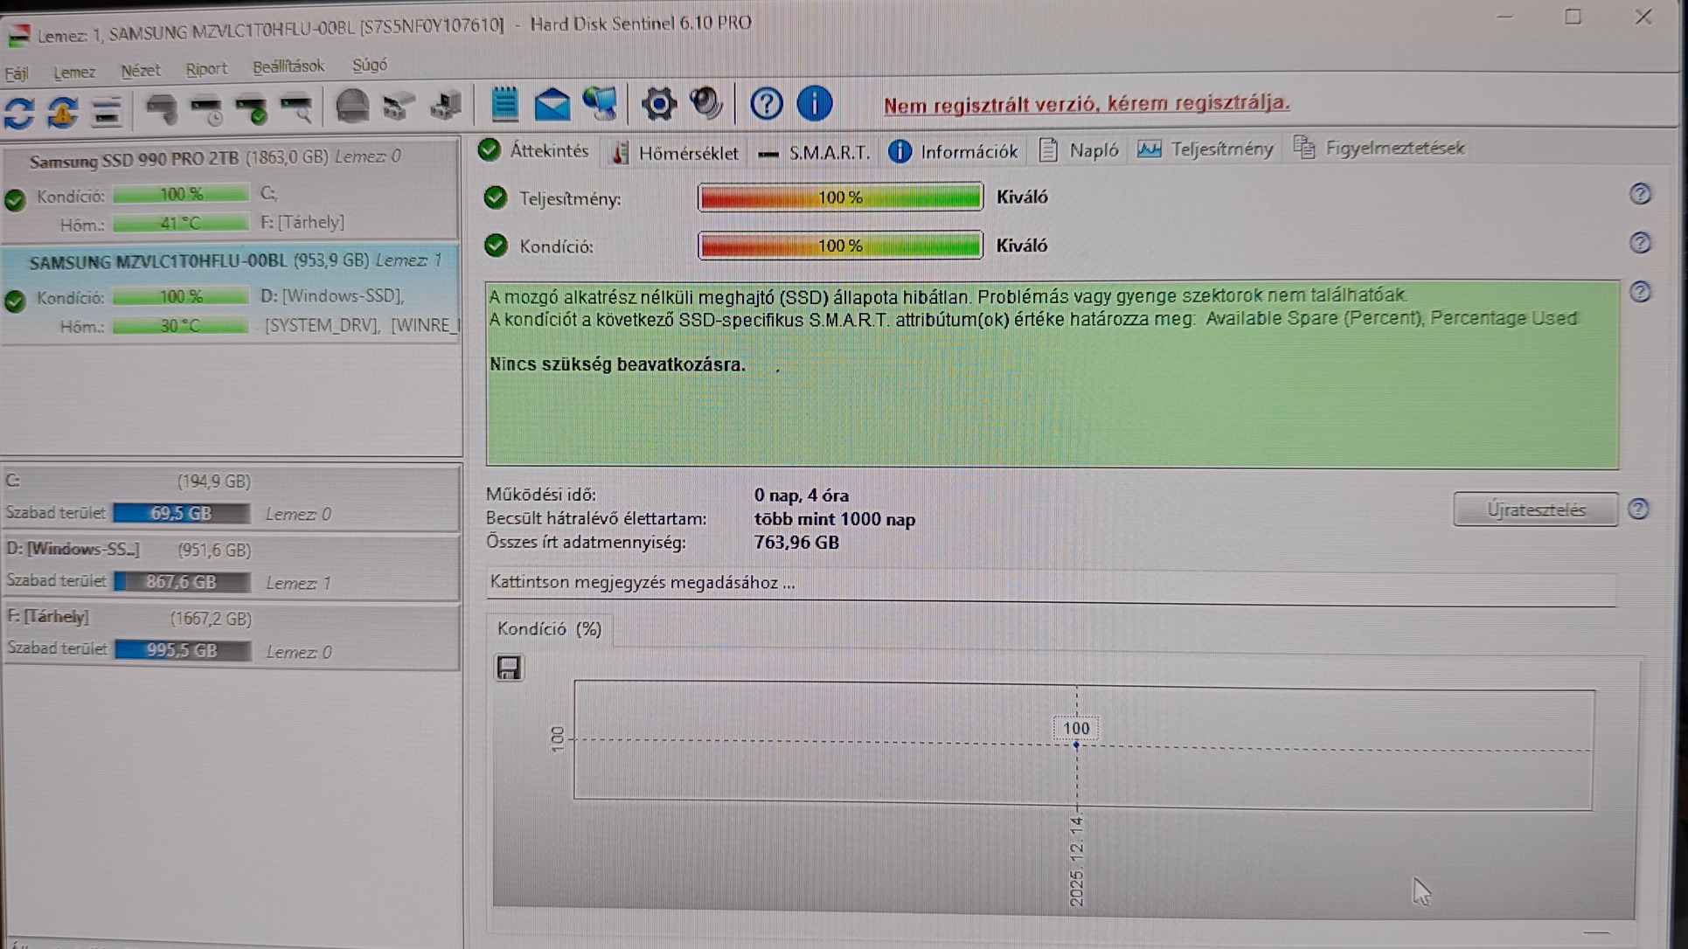Click the help icon beside Kondíció bar

click(1640, 243)
